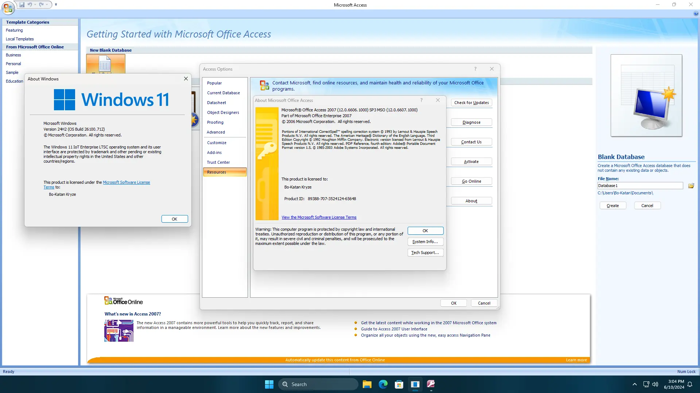
Task: Click the Access Help question mark icon
Action: coord(696,14)
